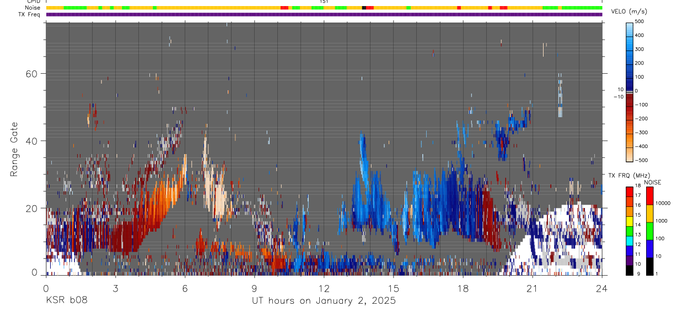
Task: Click the UT hours on January 2, 2025 title
Action: click(324, 301)
